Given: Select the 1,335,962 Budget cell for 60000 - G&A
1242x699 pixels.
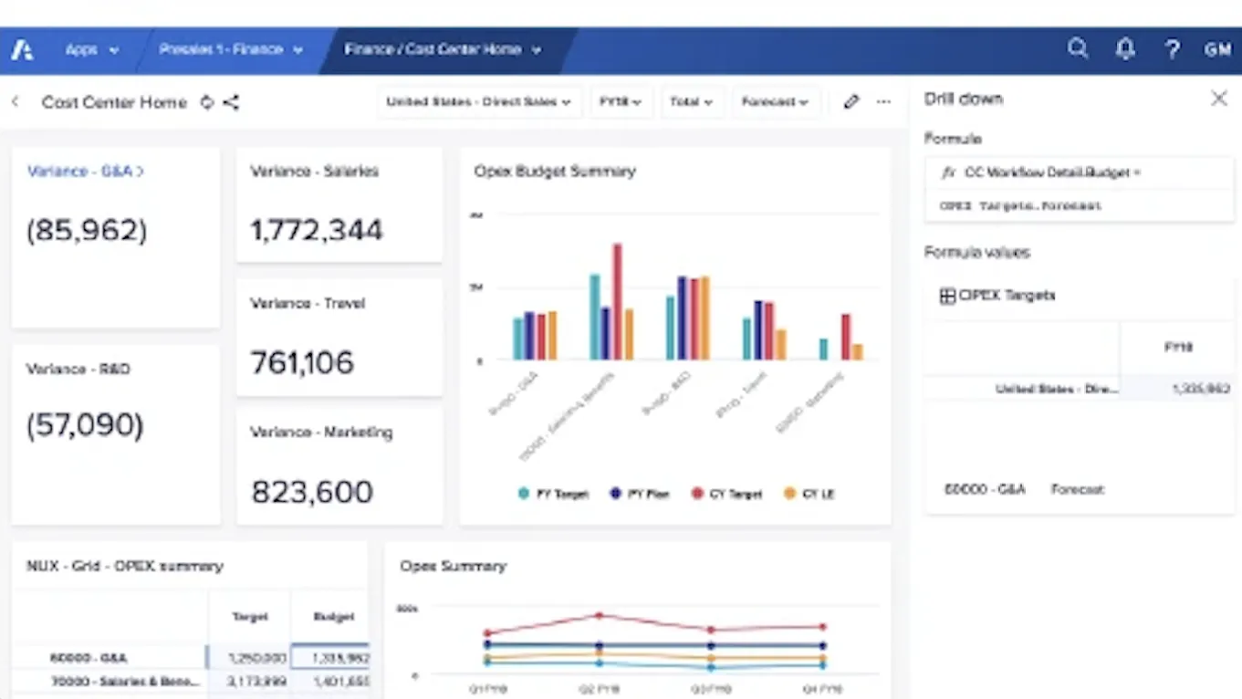Looking at the screenshot, I should (x=330, y=656).
